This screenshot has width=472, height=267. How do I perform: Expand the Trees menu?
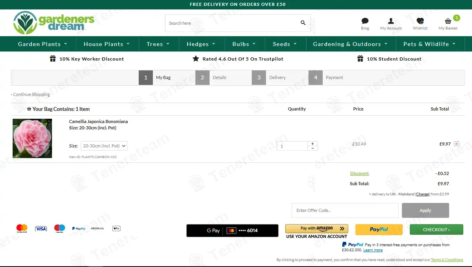158,44
